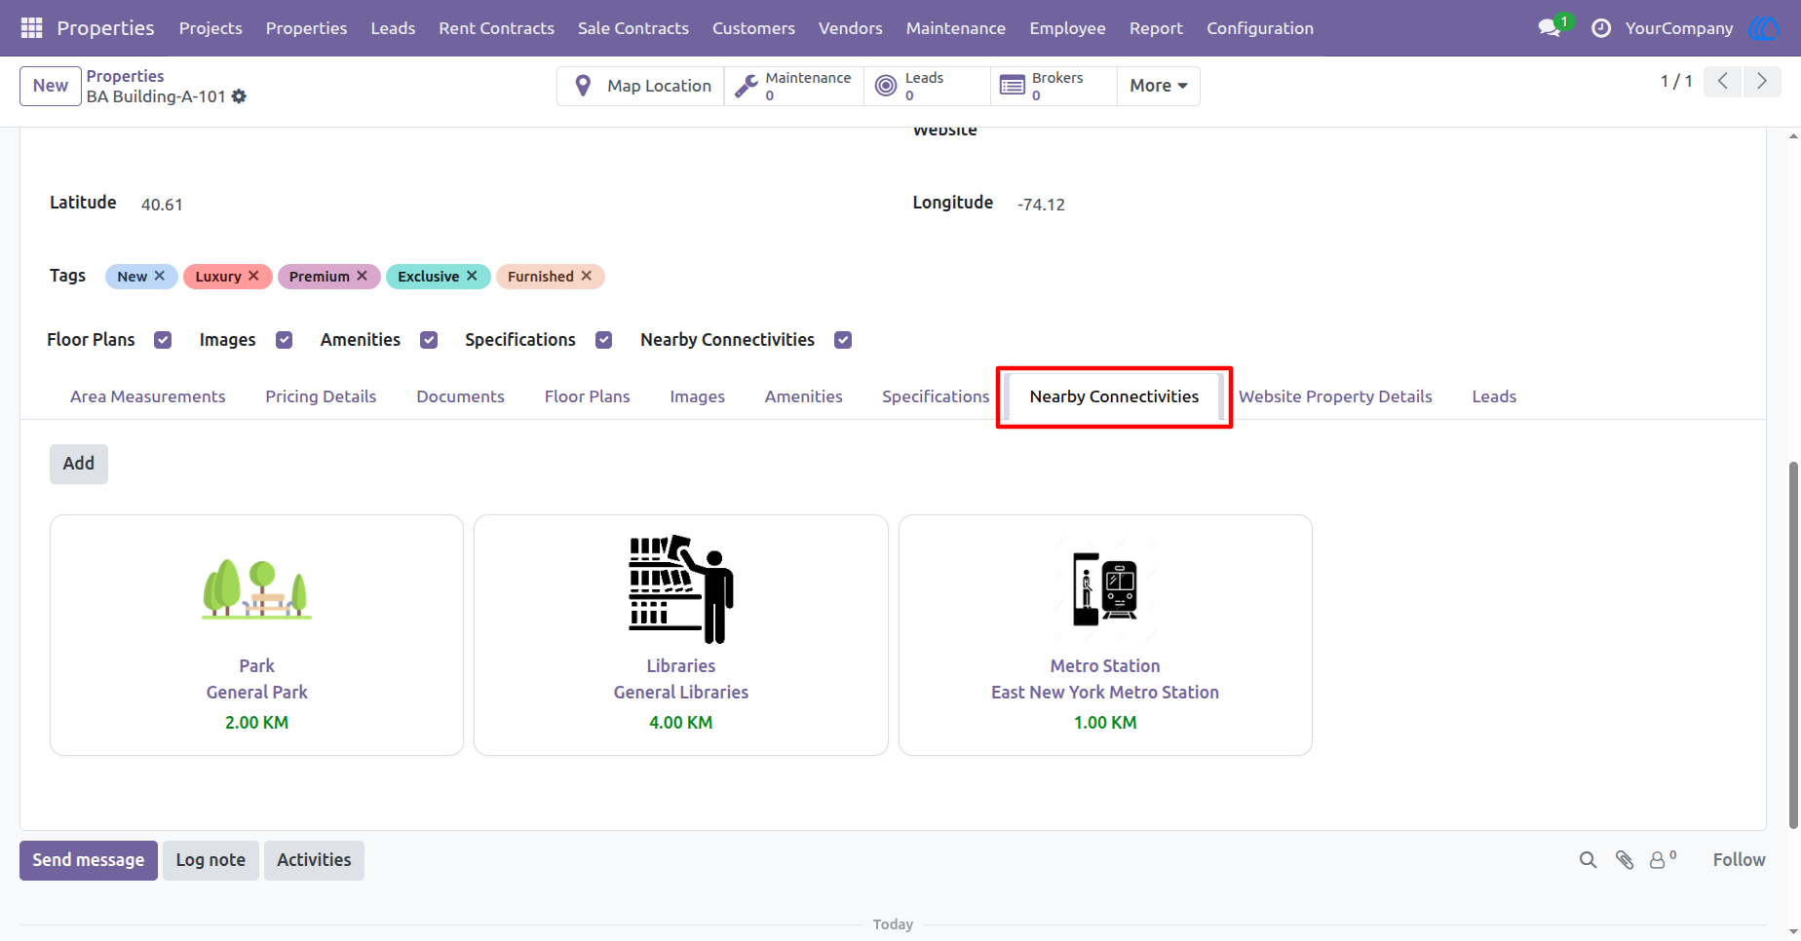This screenshot has width=1801, height=941.
Task: Click the gear icon beside BA Building-A-101
Action: click(239, 96)
